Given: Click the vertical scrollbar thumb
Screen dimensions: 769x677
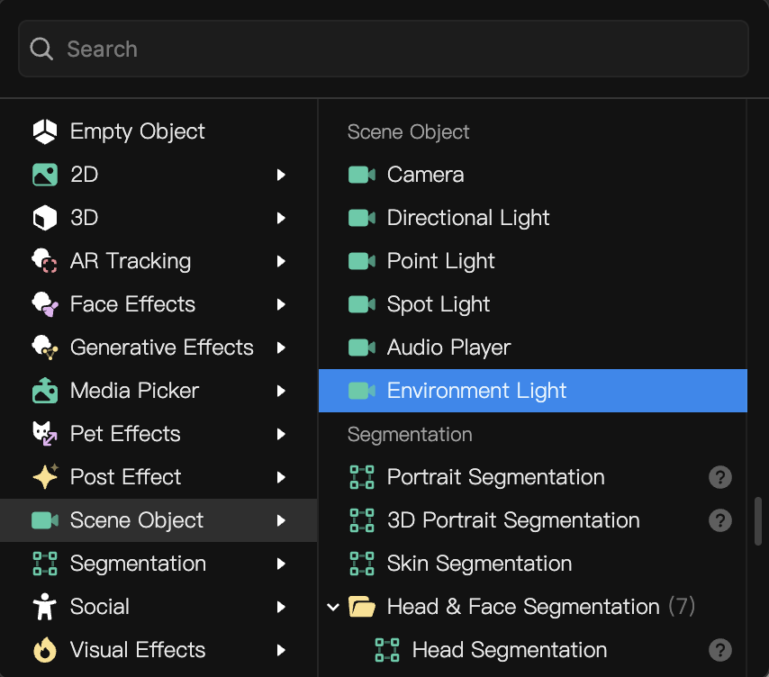Looking at the screenshot, I should click(757, 521).
